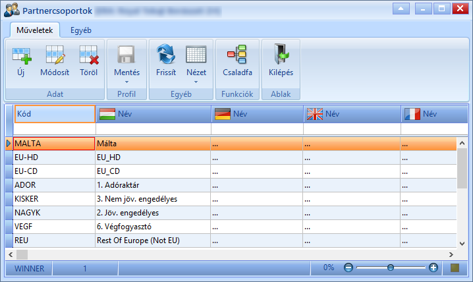Click the filter field under the Kód column
473x282 pixels.
[55, 128]
